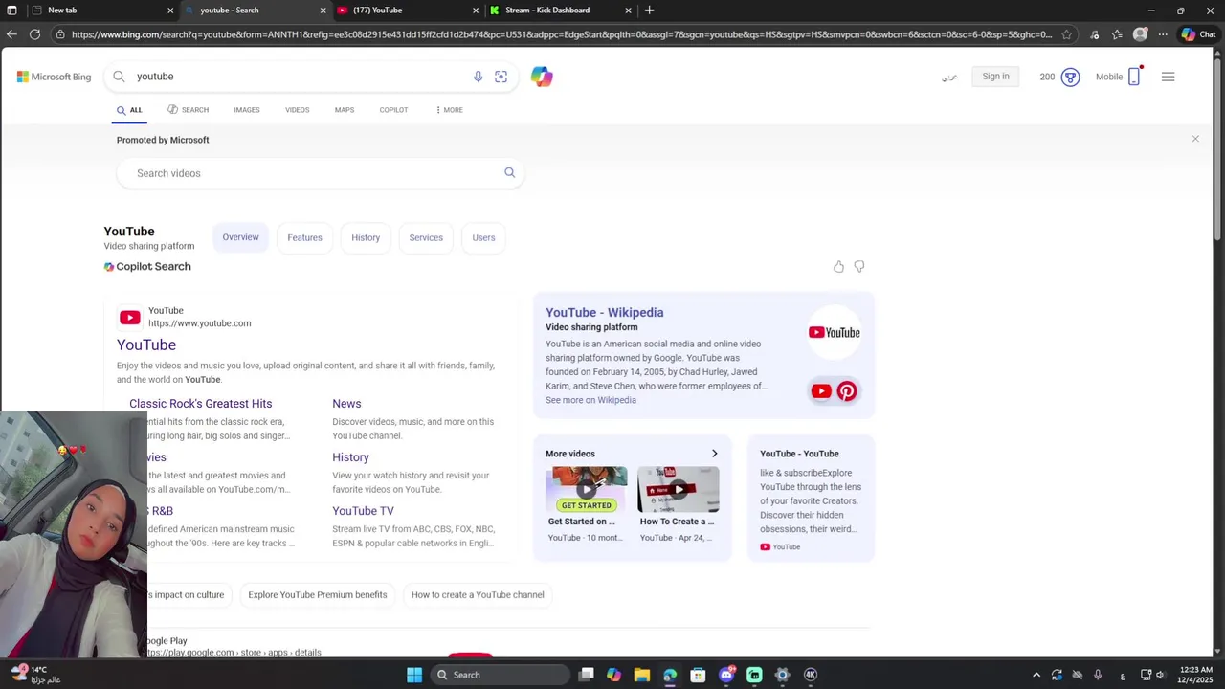Open Discord from the taskbar
This screenshot has height=689, width=1225.
click(x=726, y=675)
